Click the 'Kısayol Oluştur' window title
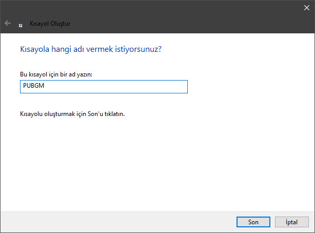The image size is (315, 233). pos(50,24)
